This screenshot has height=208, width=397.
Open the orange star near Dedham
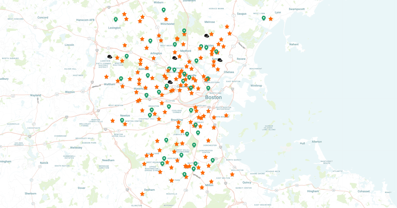(142, 194)
